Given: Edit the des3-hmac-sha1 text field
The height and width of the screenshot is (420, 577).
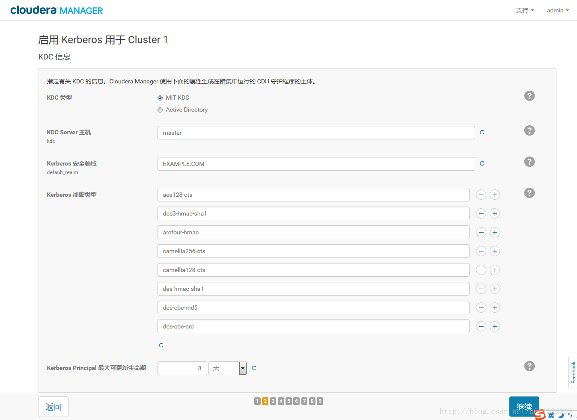Looking at the screenshot, I should point(313,213).
